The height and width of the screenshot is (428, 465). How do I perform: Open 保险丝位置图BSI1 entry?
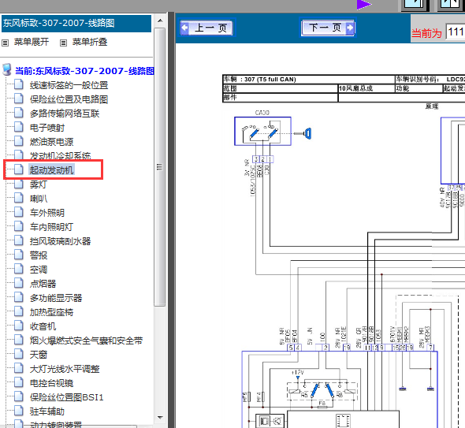pos(66,397)
